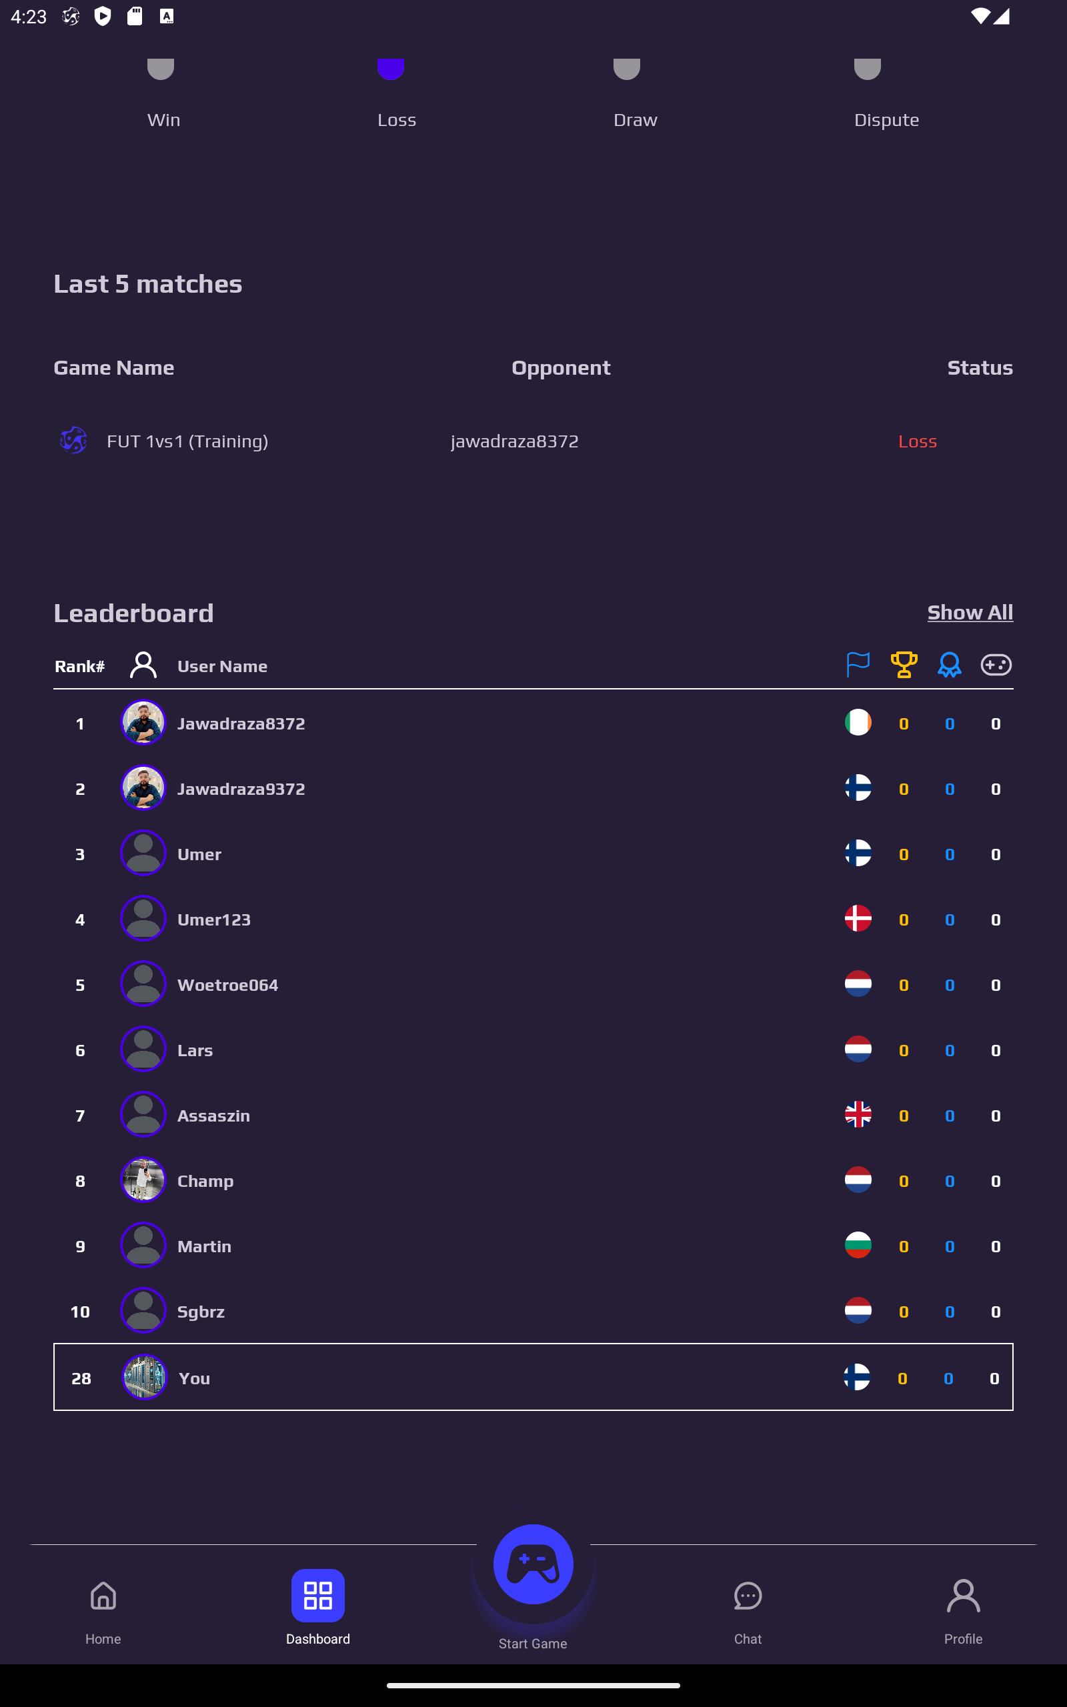Viewport: 1067px width, 1707px height.
Task: Tap the Woetroe064 leaderboard entry
Action: (228, 985)
